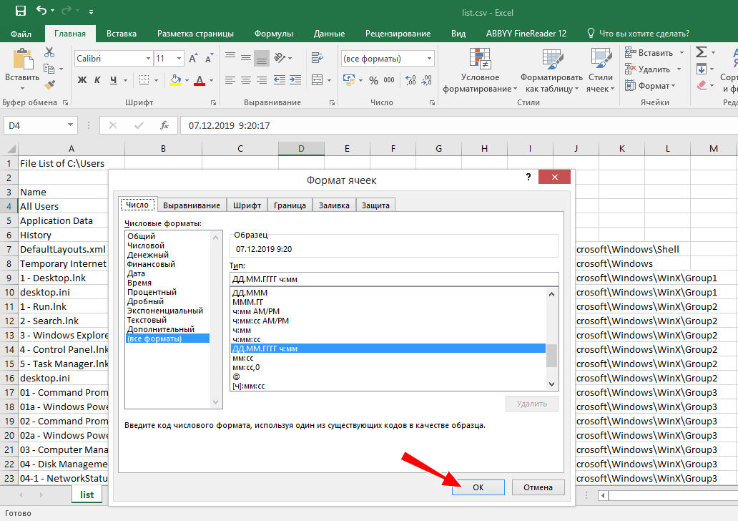Click the insert function fx icon
This screenshot has width=738, height=521.
point(164,125)
